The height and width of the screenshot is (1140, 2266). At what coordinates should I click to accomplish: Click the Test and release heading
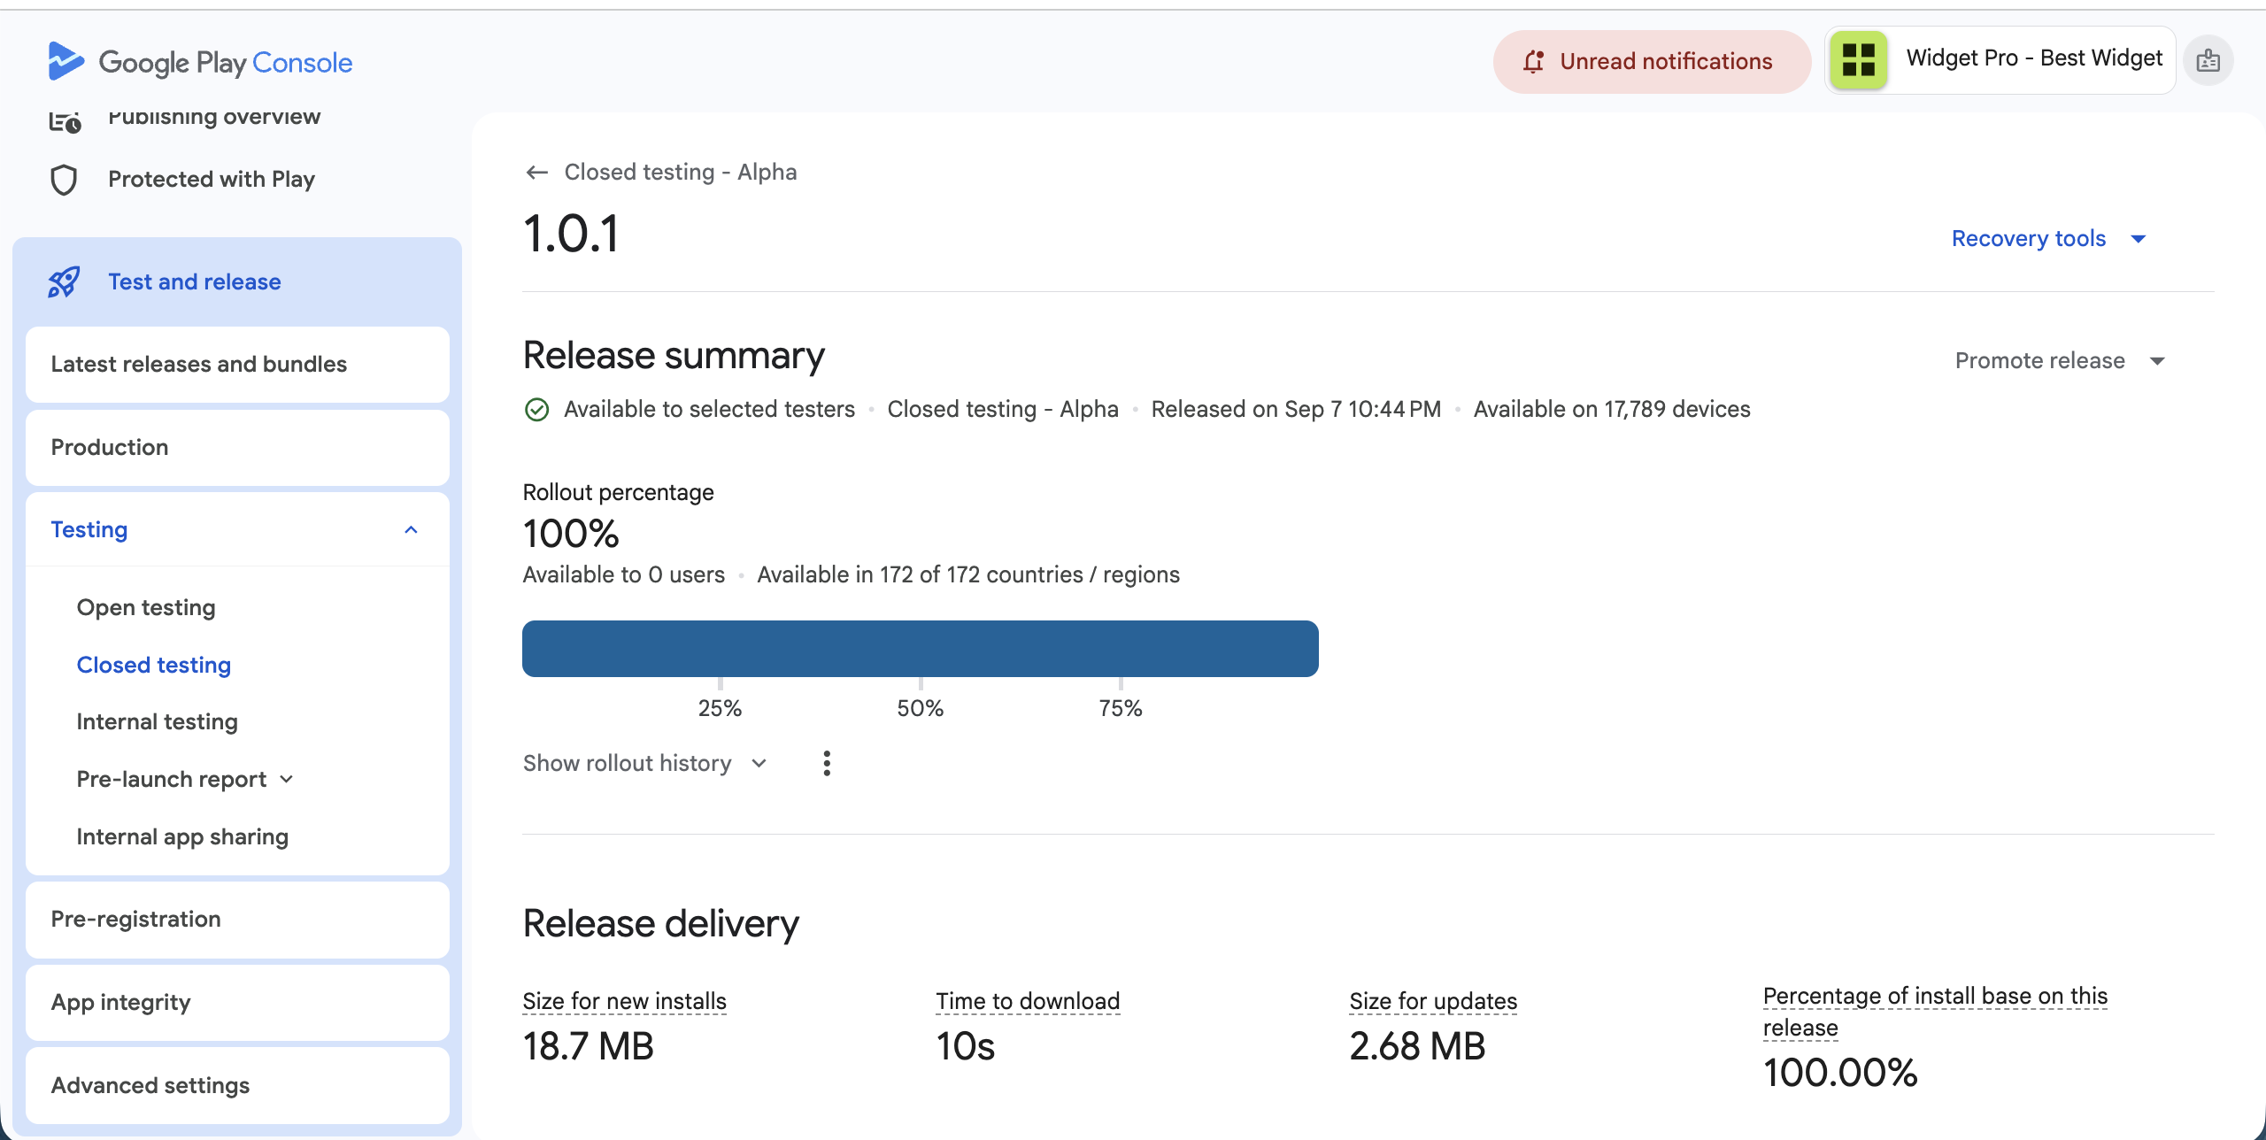coord(195,281)
